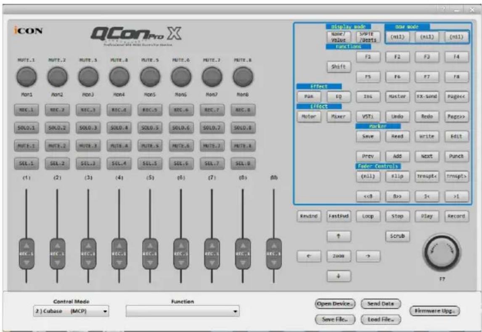This screenshot has width=482, height=332.
Task: Click the channel 8 rotary knob under MUTE.8
Action: [243, 77]
